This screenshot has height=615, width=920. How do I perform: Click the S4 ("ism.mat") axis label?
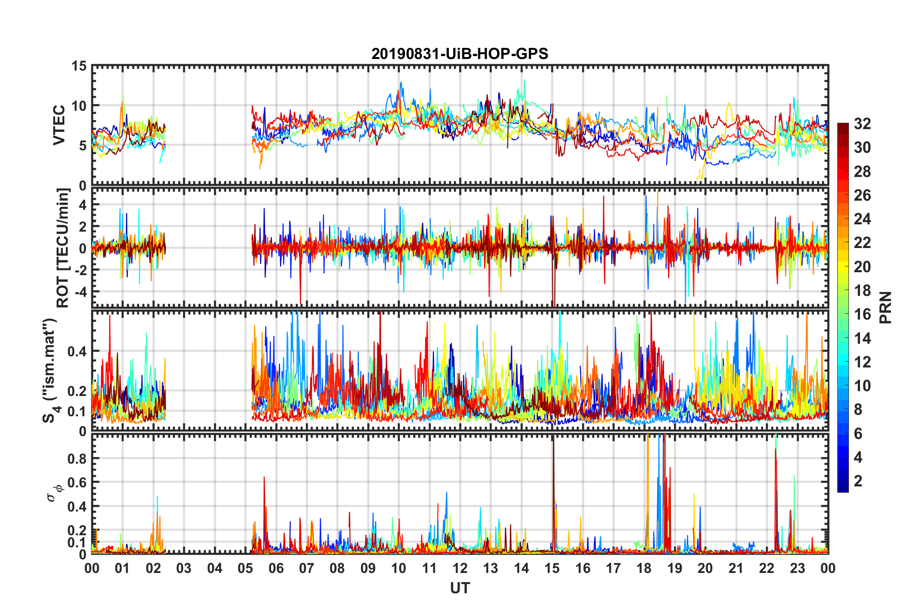coord(51,371)
